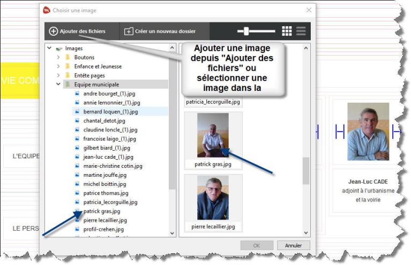411x265 pixels.
Task: Close the Choisir une image dialog
Action: coord(309,10)
